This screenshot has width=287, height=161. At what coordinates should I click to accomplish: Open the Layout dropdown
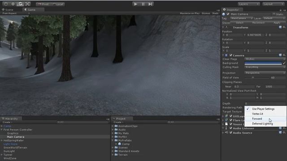pos(274,4)
